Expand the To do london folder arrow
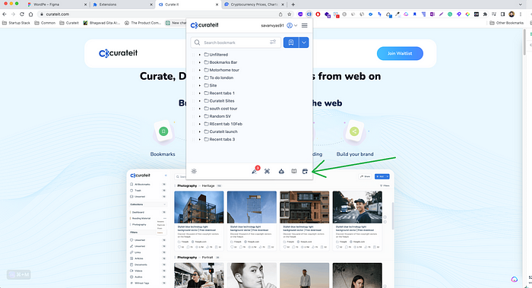Viewport: 532px width, 288px height. (x=199, y=78)
